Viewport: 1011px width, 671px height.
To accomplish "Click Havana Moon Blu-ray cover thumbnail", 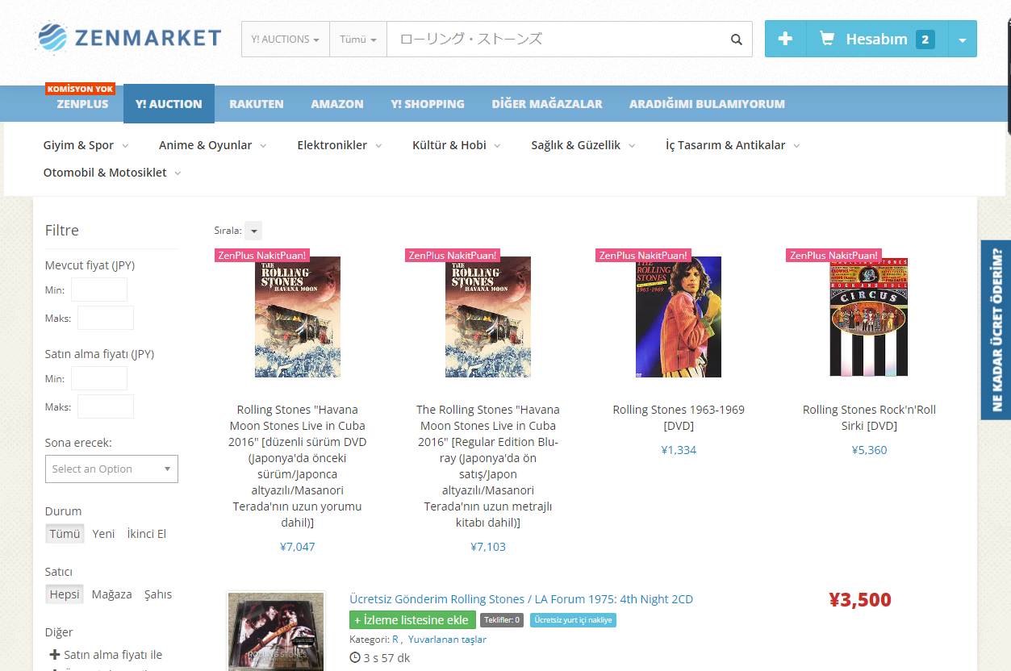I will [x=488, y=317].
